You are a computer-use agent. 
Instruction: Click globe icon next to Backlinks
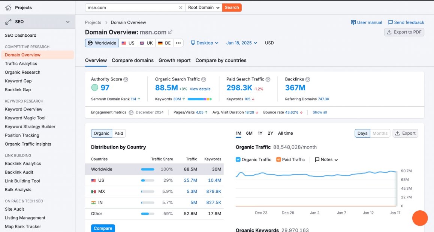[x=307, y=79]
